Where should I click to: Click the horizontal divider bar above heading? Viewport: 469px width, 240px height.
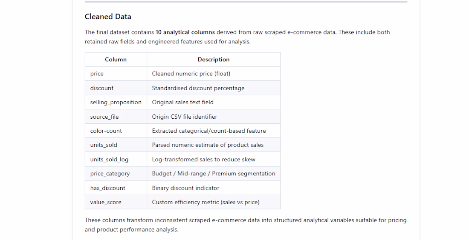point(246,2)
